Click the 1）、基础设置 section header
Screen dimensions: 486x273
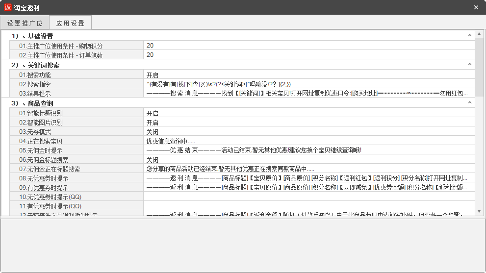pos(32,36)
